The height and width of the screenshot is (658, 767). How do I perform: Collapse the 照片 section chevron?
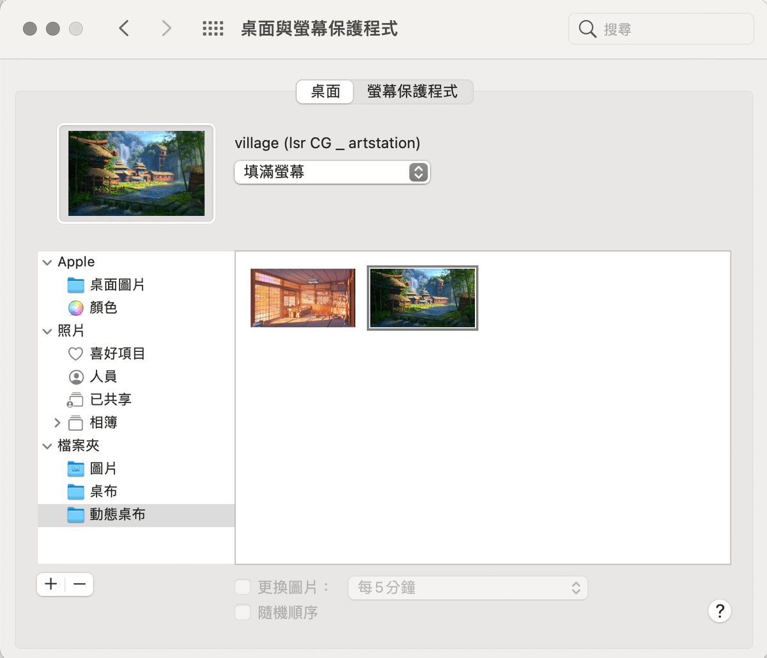click(x=47, y=332)
